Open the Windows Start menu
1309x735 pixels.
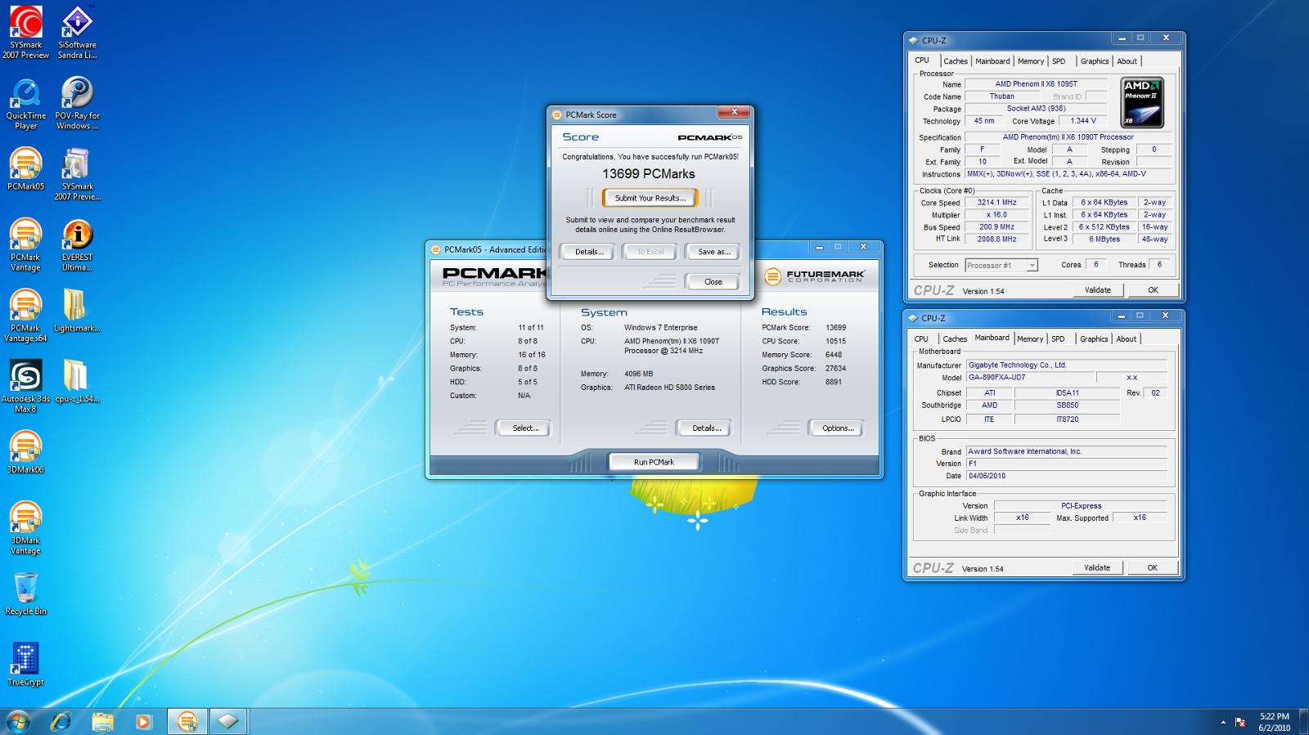[x=18, y=722]
